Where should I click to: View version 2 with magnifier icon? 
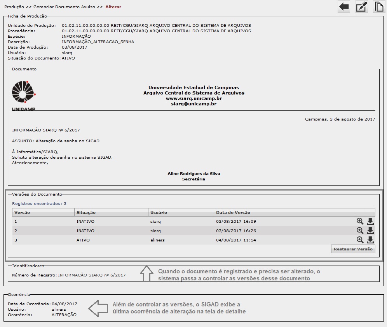[x=360, y=231]
